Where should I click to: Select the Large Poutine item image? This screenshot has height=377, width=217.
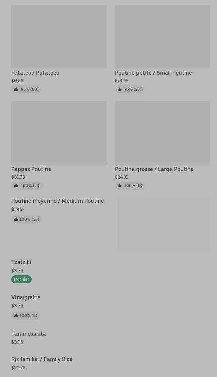tap(162, 133)
